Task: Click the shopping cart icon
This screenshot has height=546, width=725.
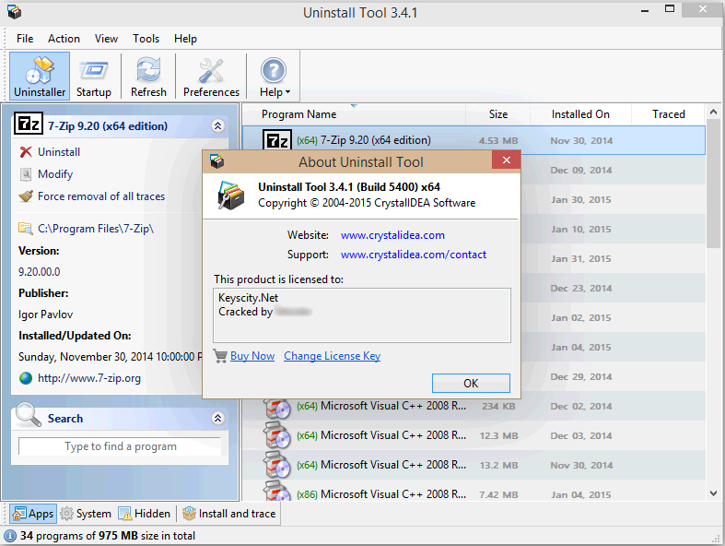Action: coord(220,356)
